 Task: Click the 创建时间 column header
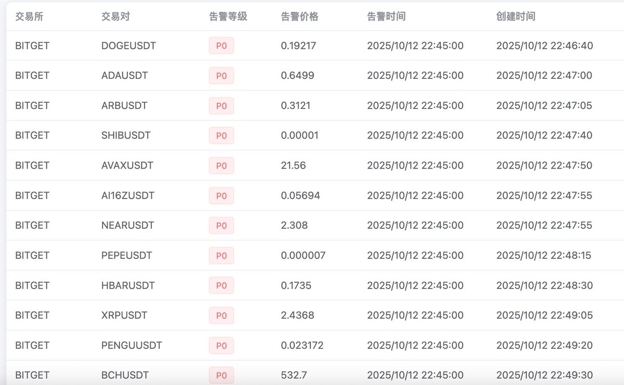pyautogui.click(x=516, y=17)
